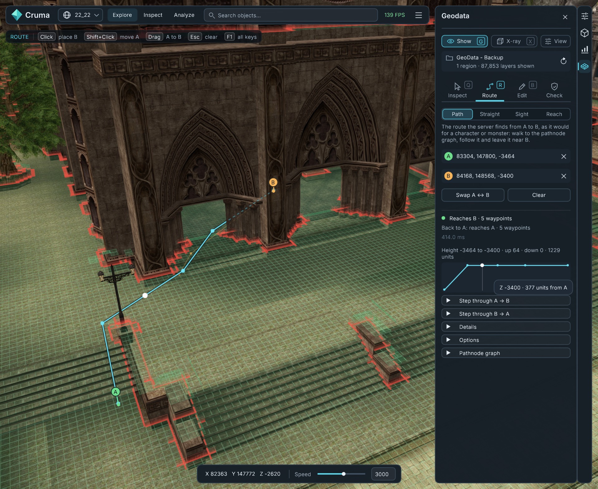Adjust the Speed slider

coord(341,474)
